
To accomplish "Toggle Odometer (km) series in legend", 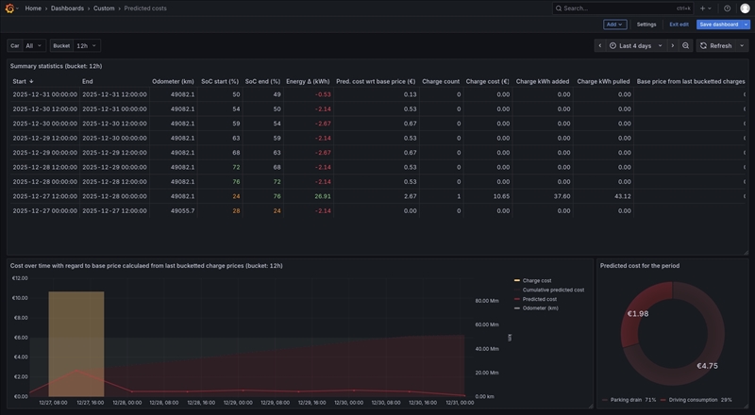I will click(540, 307).
